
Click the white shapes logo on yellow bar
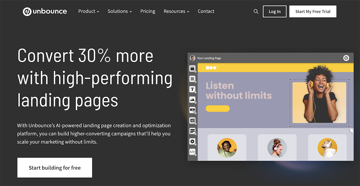click(211, 68)
